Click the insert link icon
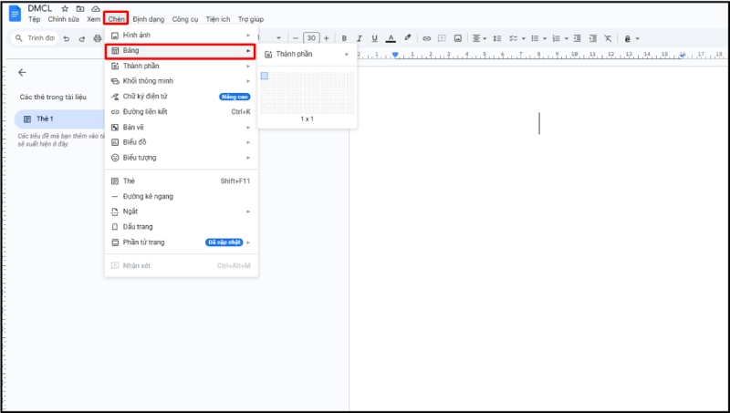This screenshot has width=730, height=413. pos(428,38)
